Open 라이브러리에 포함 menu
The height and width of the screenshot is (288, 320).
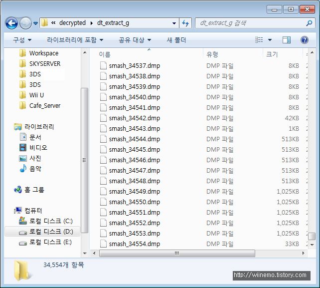(x=75, y=40)
